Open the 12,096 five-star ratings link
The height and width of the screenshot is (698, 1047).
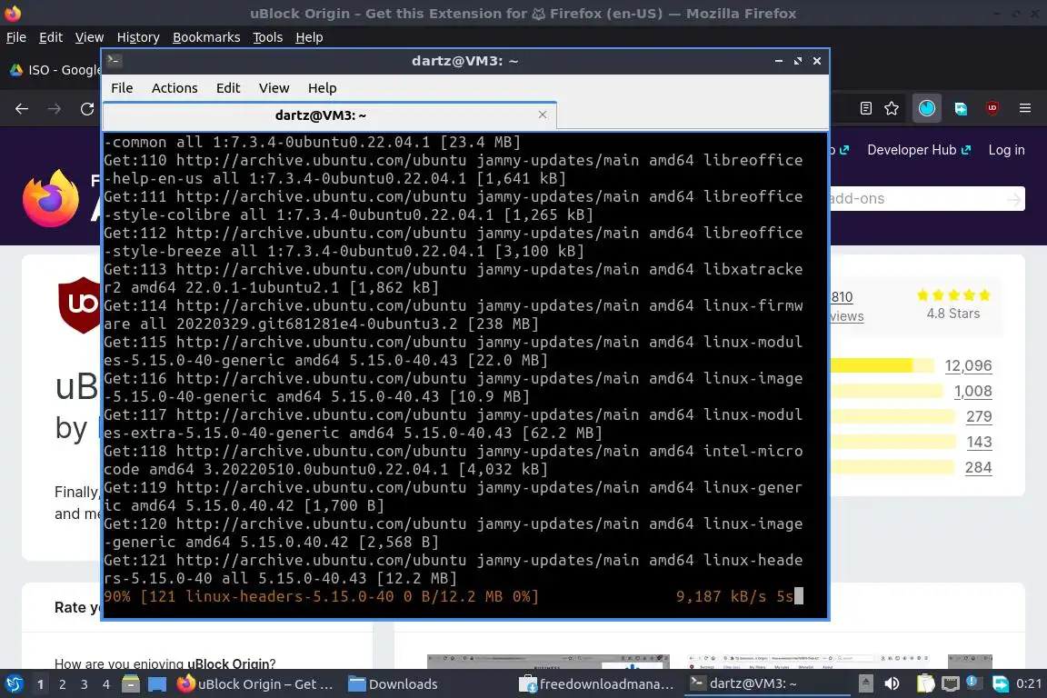pyautogui.click(x=968, y=366)
